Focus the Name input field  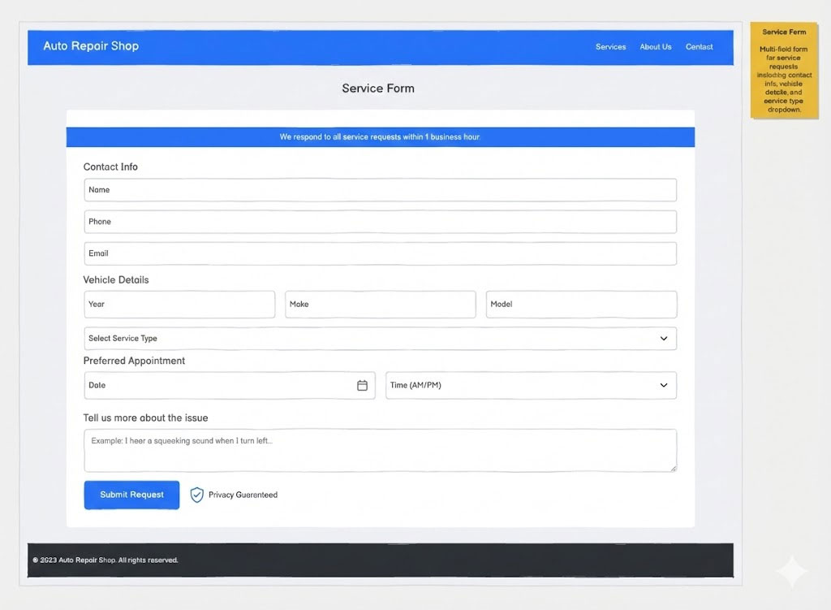[x=380, y=189]
